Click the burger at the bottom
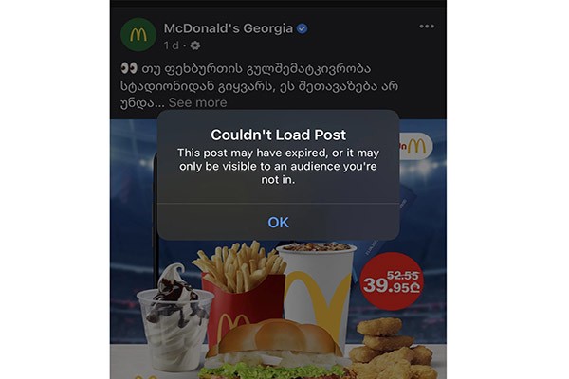 (x=278, y=350)
